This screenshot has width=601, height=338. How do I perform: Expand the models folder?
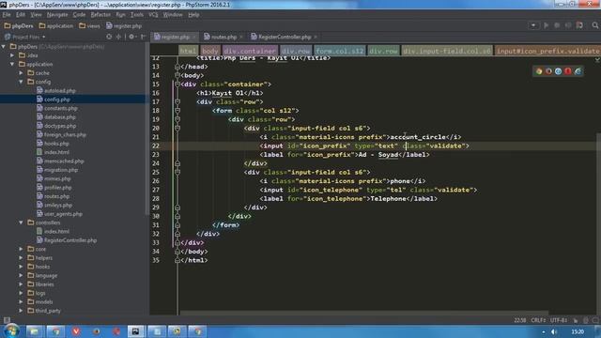(x=21, y=302)
